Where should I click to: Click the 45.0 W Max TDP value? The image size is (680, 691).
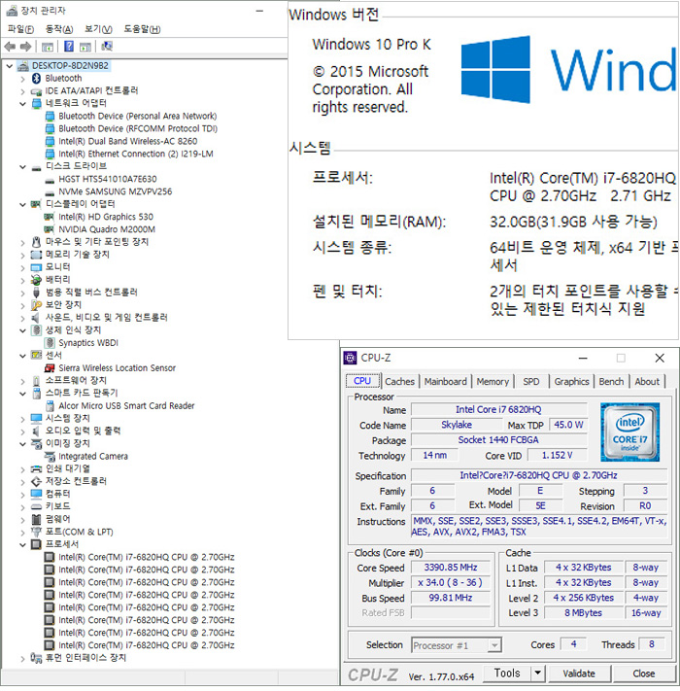568,425
